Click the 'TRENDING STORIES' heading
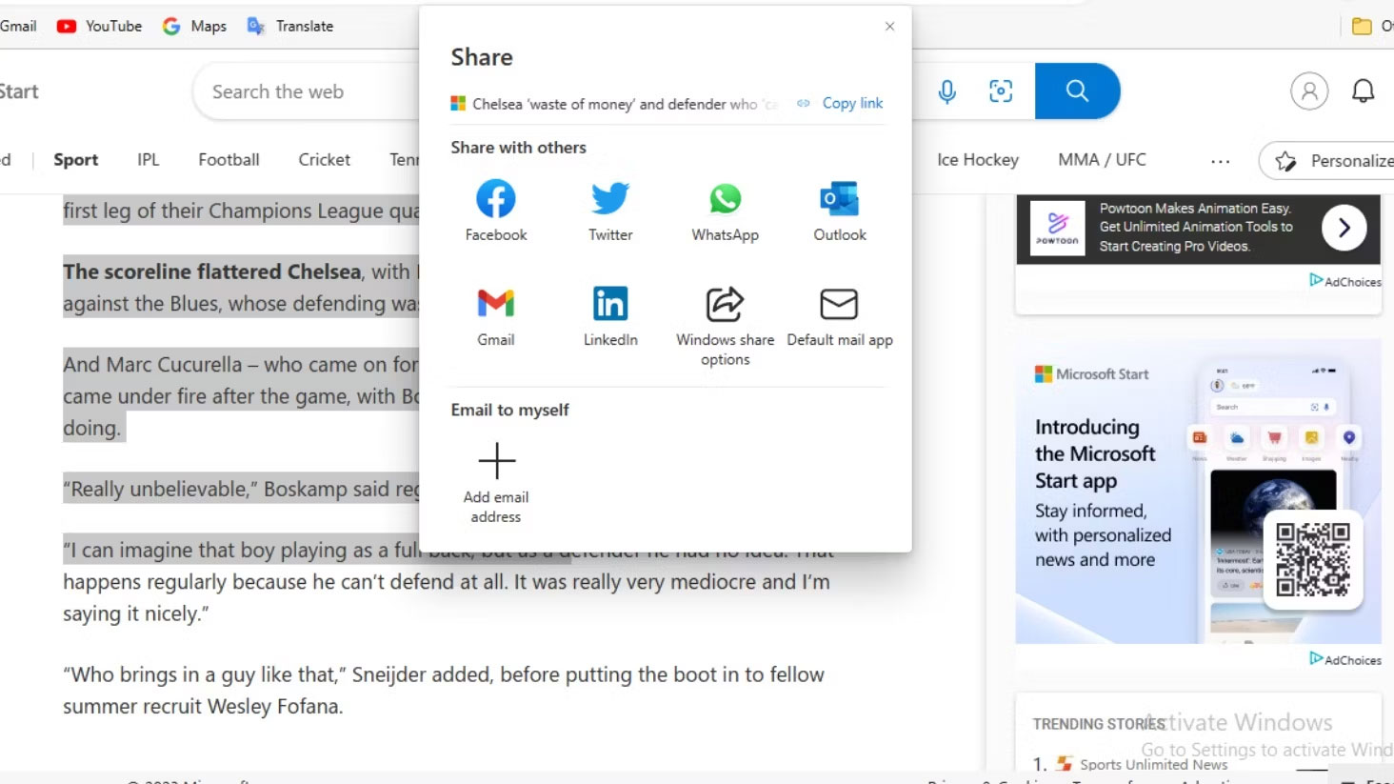This screenshot has height=784, width=1394. coord(1099,724)
